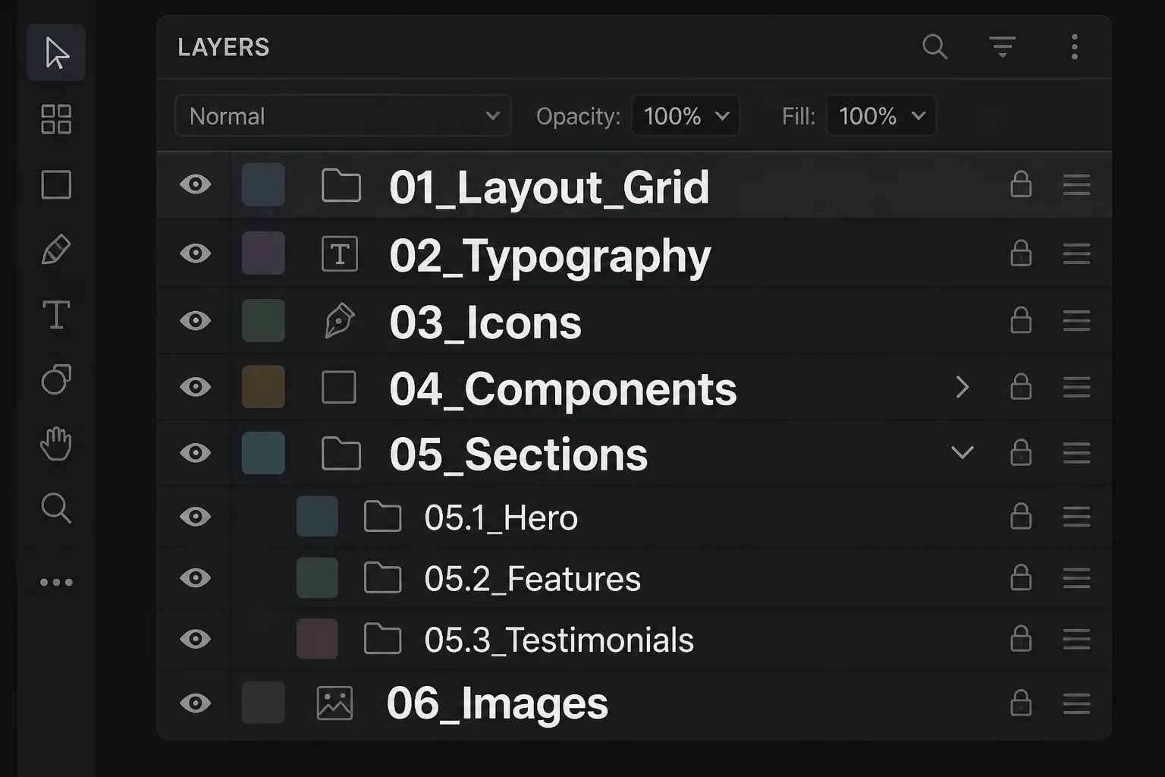1165x777 pixels.
Task: Open the row menu for 04_Components
Action: 1077,387
